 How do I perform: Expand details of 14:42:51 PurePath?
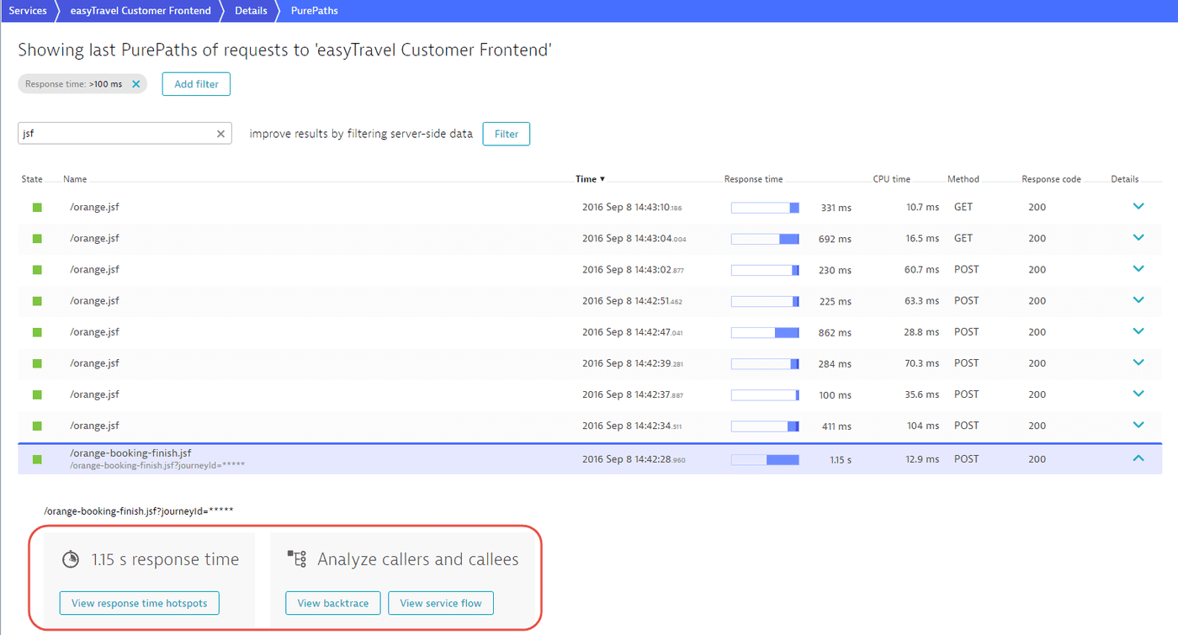[x=1138, y=299]
